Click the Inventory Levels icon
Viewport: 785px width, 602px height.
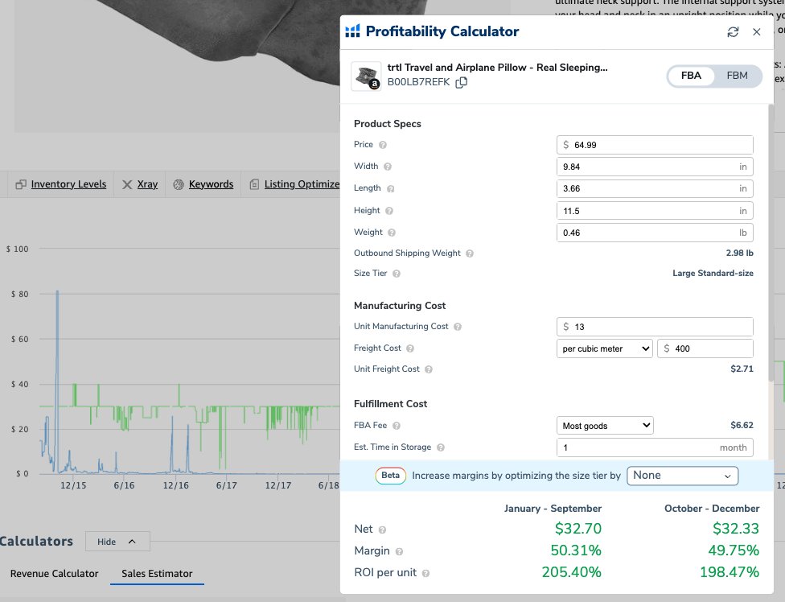(21, 185)
